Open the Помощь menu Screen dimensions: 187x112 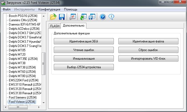[x=70, y=9]
